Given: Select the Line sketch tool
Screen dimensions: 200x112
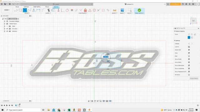Looking at the screenshot, I should point(16,10).
